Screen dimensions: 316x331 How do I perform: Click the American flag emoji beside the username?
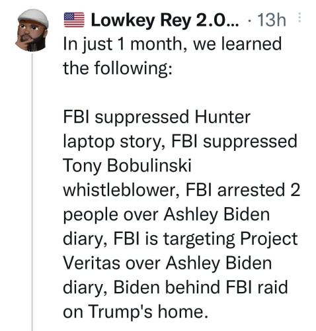74,20
